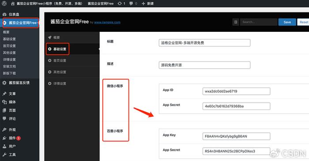Click the 文章 pin icon
This screenshot has width=309, height=161.
[4, 94]
